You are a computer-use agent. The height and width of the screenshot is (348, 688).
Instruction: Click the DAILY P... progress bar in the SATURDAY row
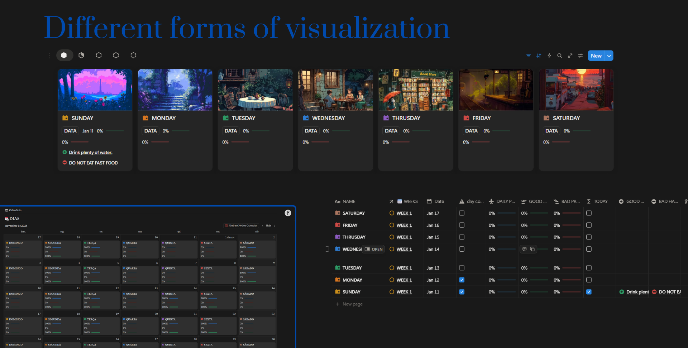pyautogui.click(x=507, y=213)
